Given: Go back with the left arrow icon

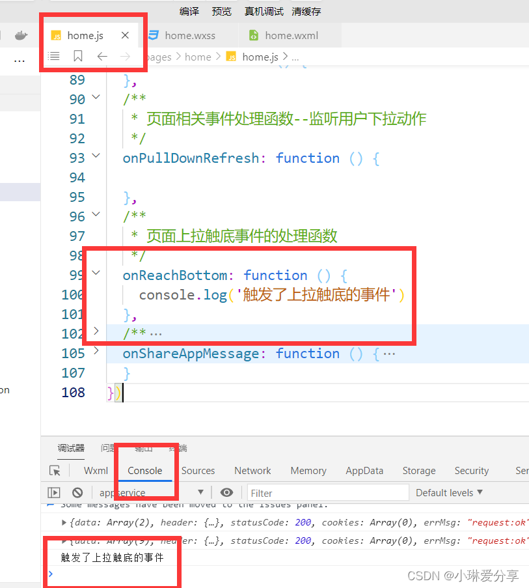Looking at the screenshot, I should click(x=102, y=56).
